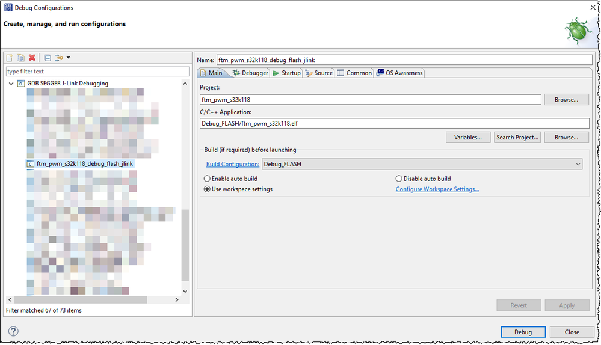601x345 pixels.
Task: Click the New launch configuration icon
Action: [10, 58]
